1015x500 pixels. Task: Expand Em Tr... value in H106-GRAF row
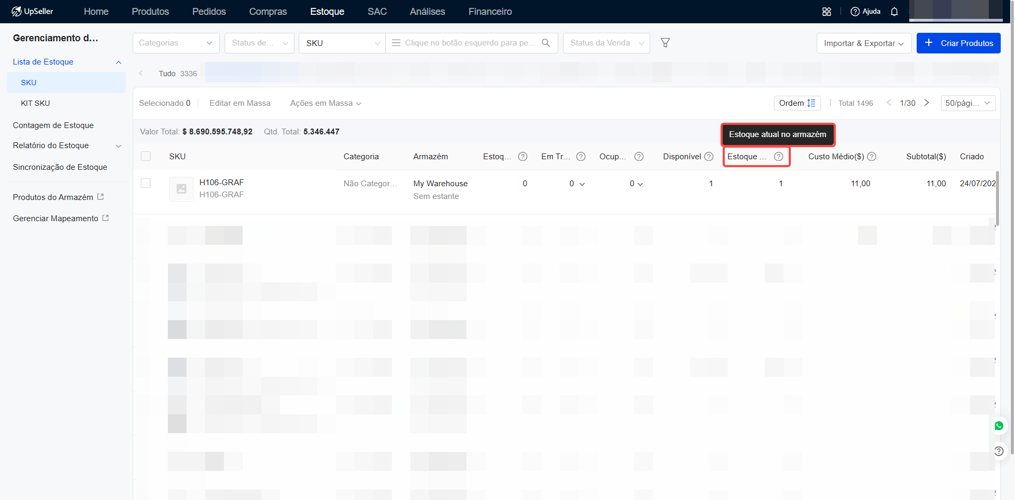point(582,184)
